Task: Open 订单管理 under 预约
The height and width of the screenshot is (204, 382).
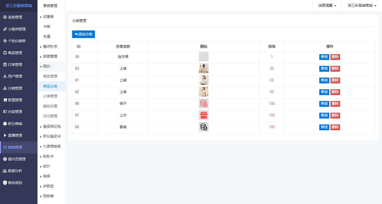Action: (x=51, y=96)
